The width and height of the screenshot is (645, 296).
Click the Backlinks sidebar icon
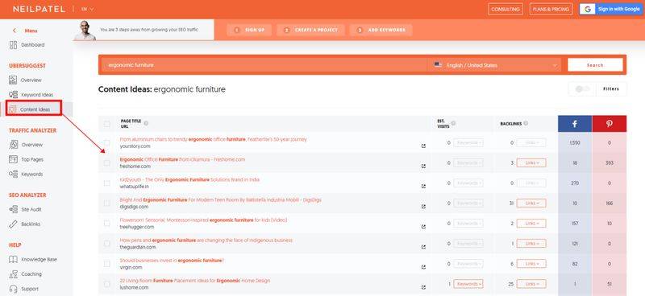[x=13, y=224]
